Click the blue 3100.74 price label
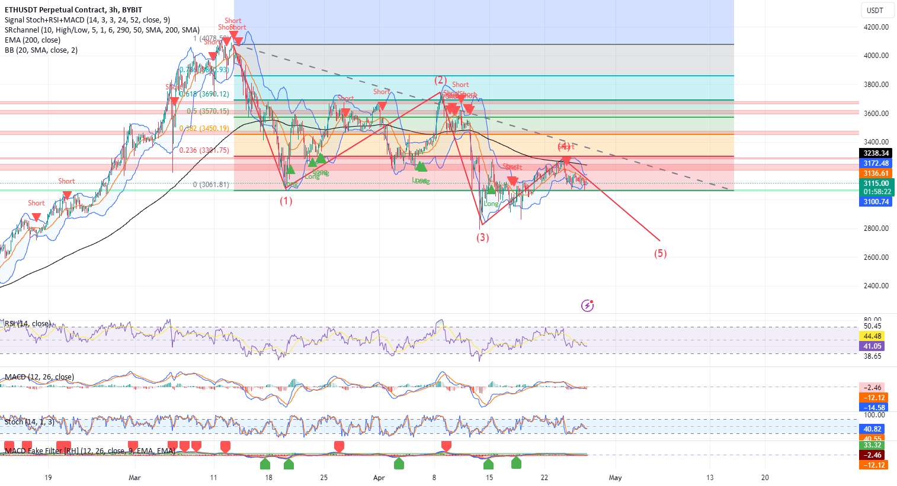897x486 pixels. pos(876,202)
